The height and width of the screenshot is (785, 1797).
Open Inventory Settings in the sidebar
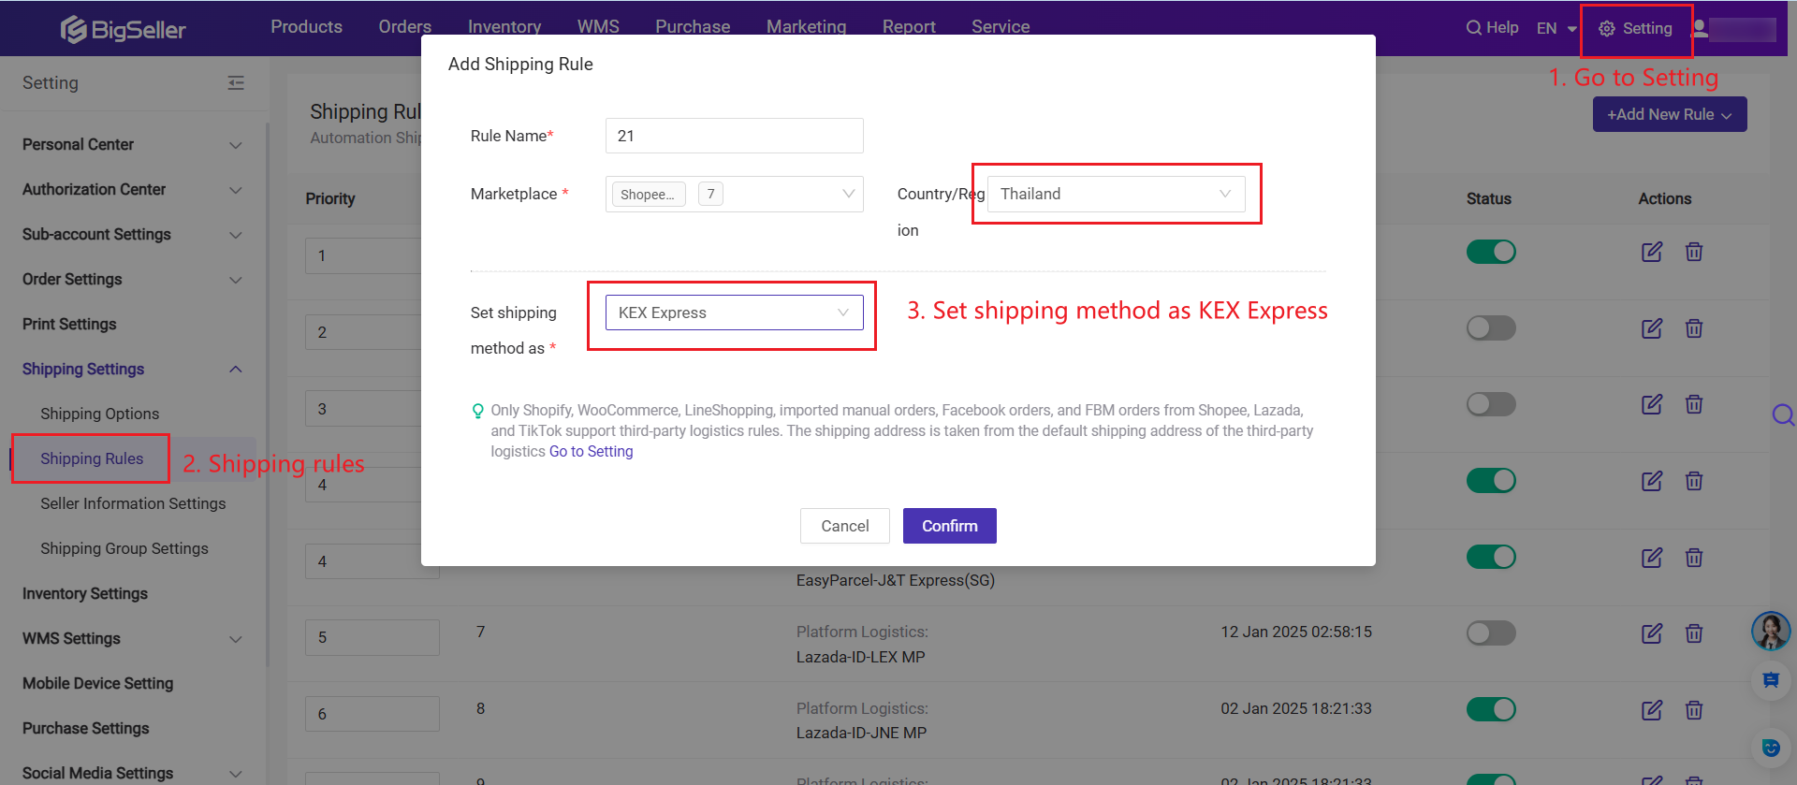(85, 594)
